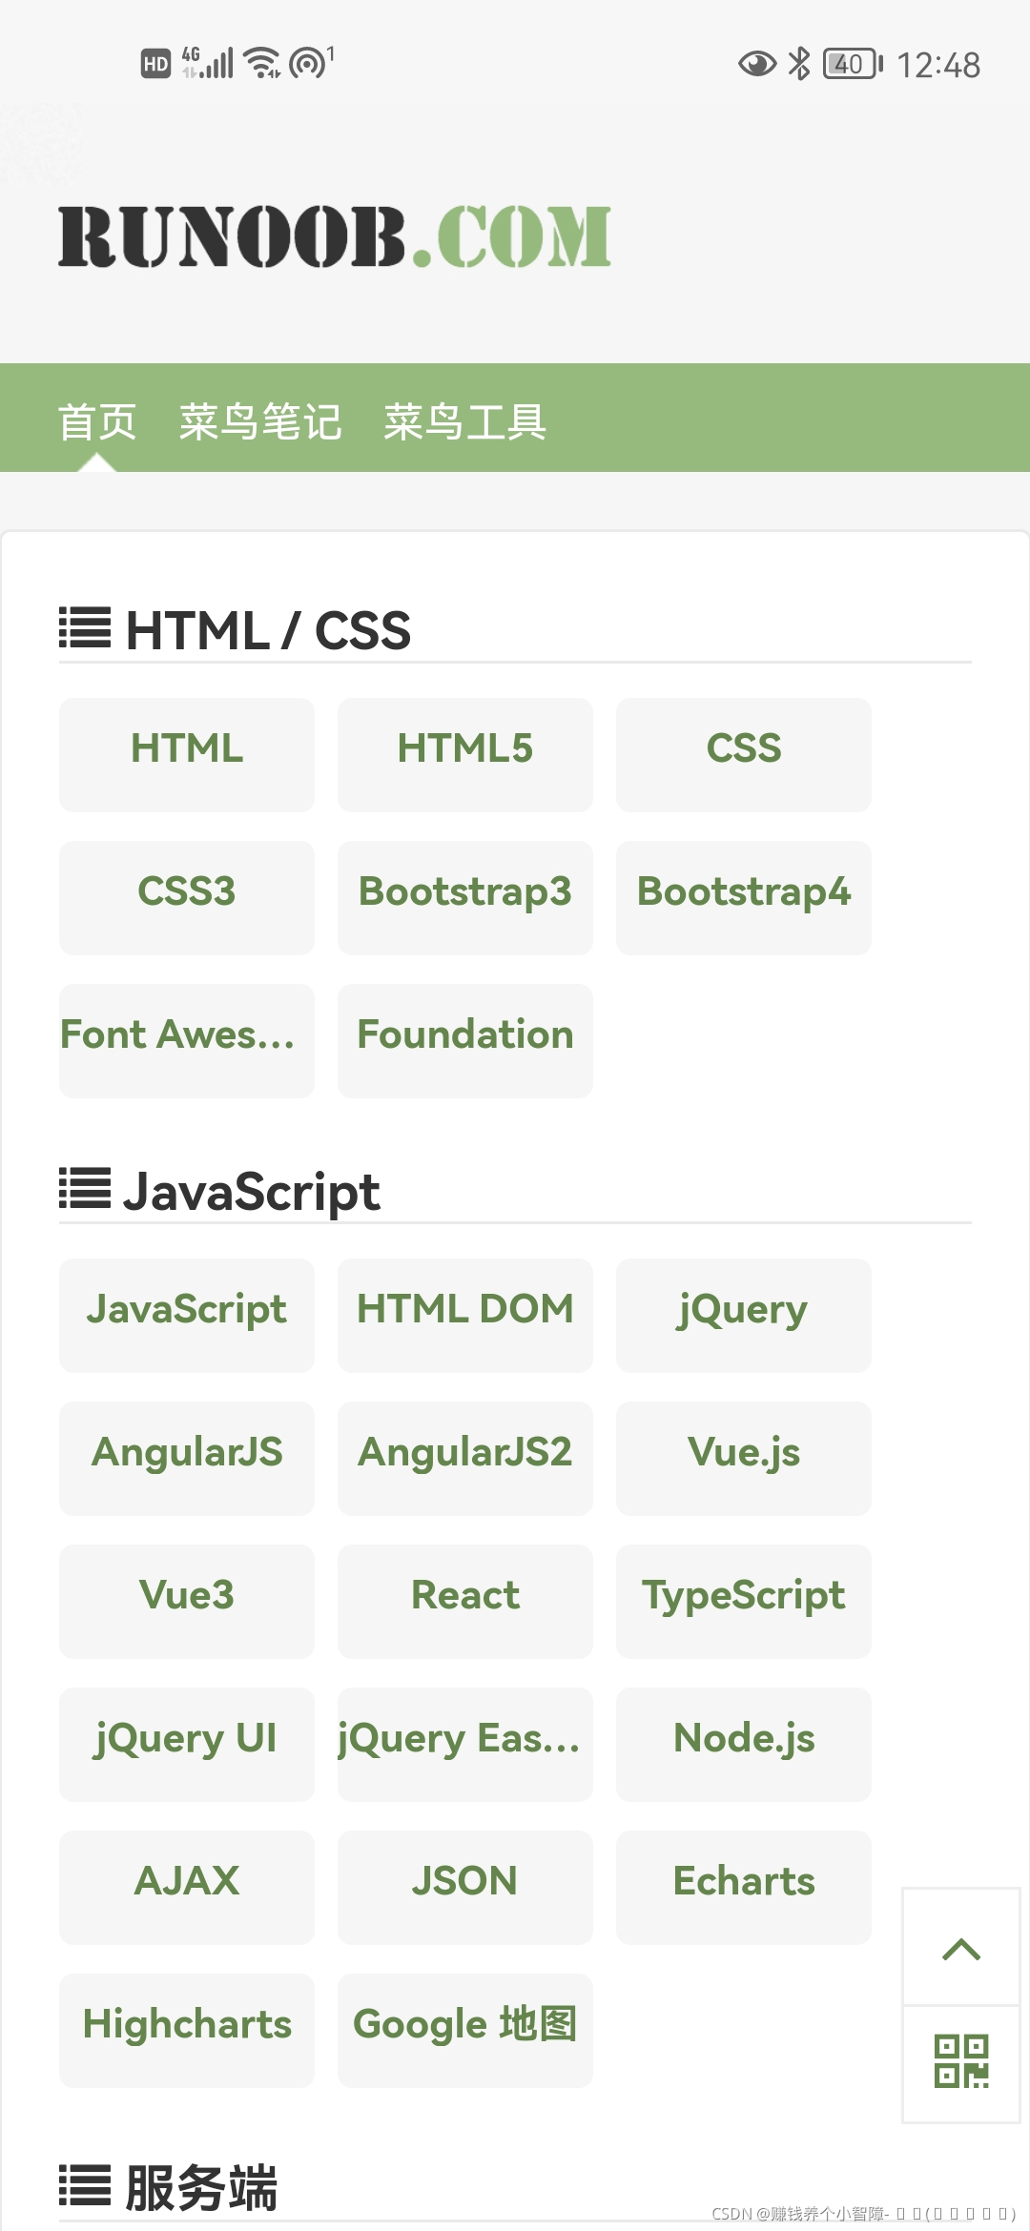1030x2231 pixels.
Task: Tap the HTML / CSS section heading
Action: pyautogui.click(x=268, y=630)
